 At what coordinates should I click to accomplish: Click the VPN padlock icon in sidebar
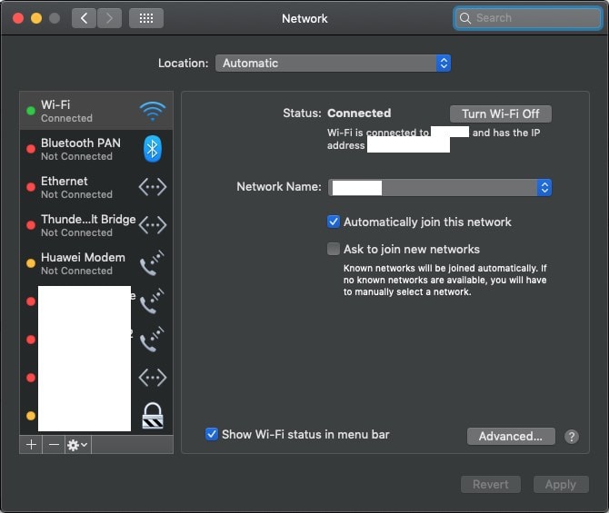152,415
